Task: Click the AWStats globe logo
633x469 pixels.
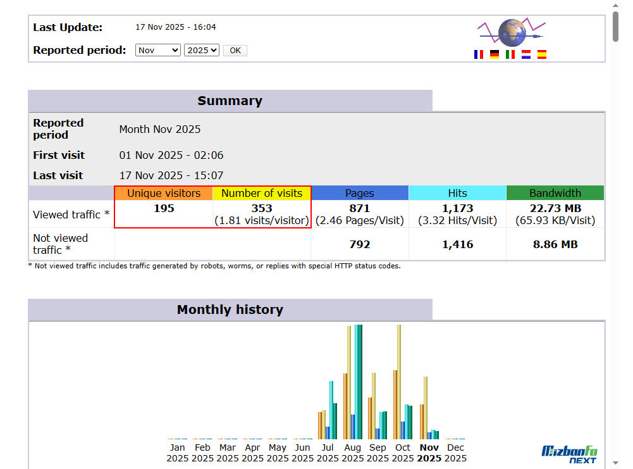Action: pyautogui.click(x=511, y=32)
